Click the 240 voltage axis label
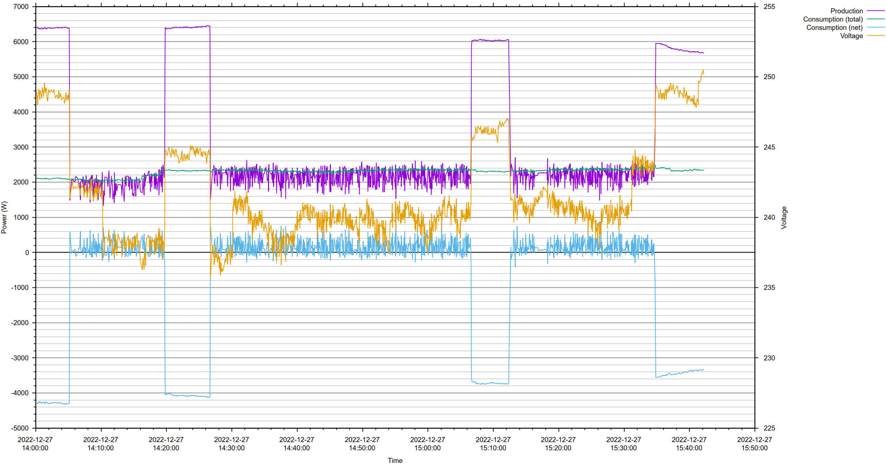Image resolution: width=886 pixels, height=464 pixels. [x=769, y=217]
